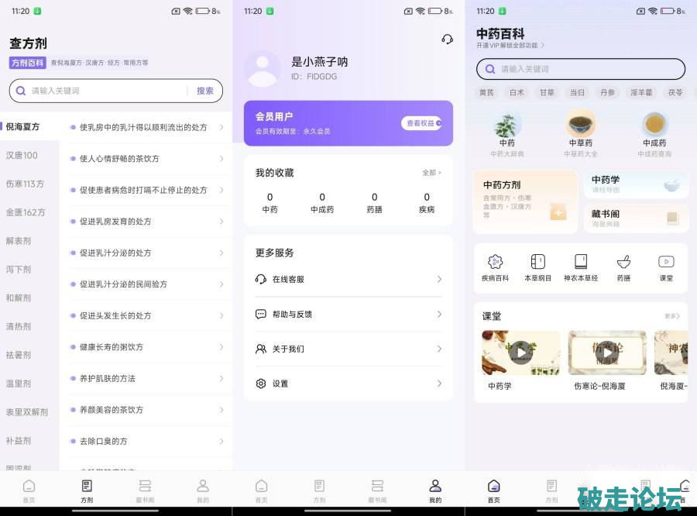The image size is (697, 516).
Task: Open the 药膳 mortar icon
Action: pyautogui.click(x=623, y=262)
